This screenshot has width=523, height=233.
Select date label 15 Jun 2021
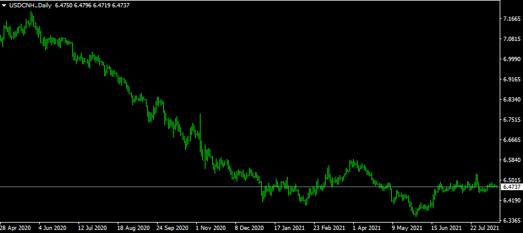pyautogui.click(x=447, y=228)
